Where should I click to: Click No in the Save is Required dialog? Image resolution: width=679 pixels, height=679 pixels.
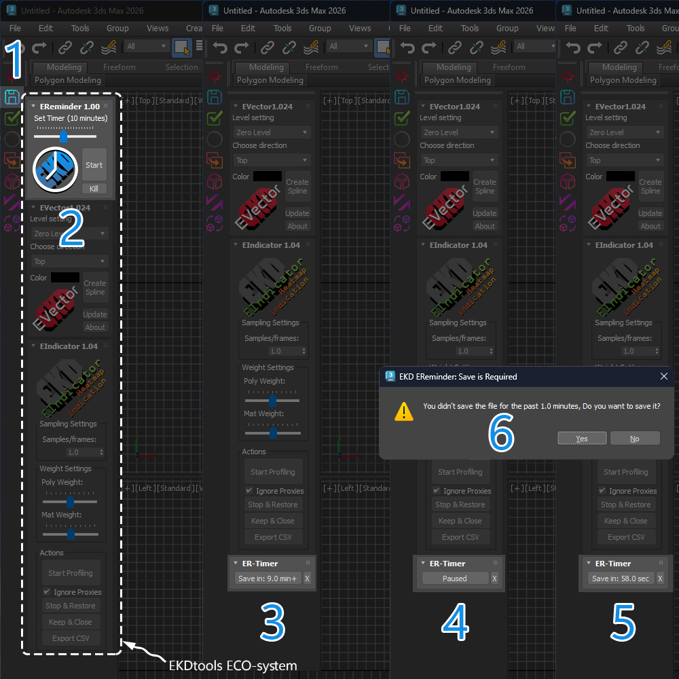pyautogui.click(x=634, y=438)
